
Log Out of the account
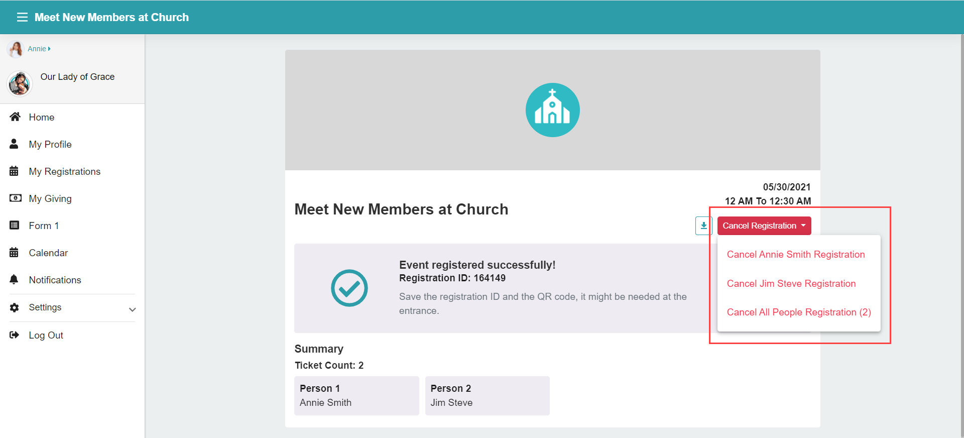coord(46,335)
